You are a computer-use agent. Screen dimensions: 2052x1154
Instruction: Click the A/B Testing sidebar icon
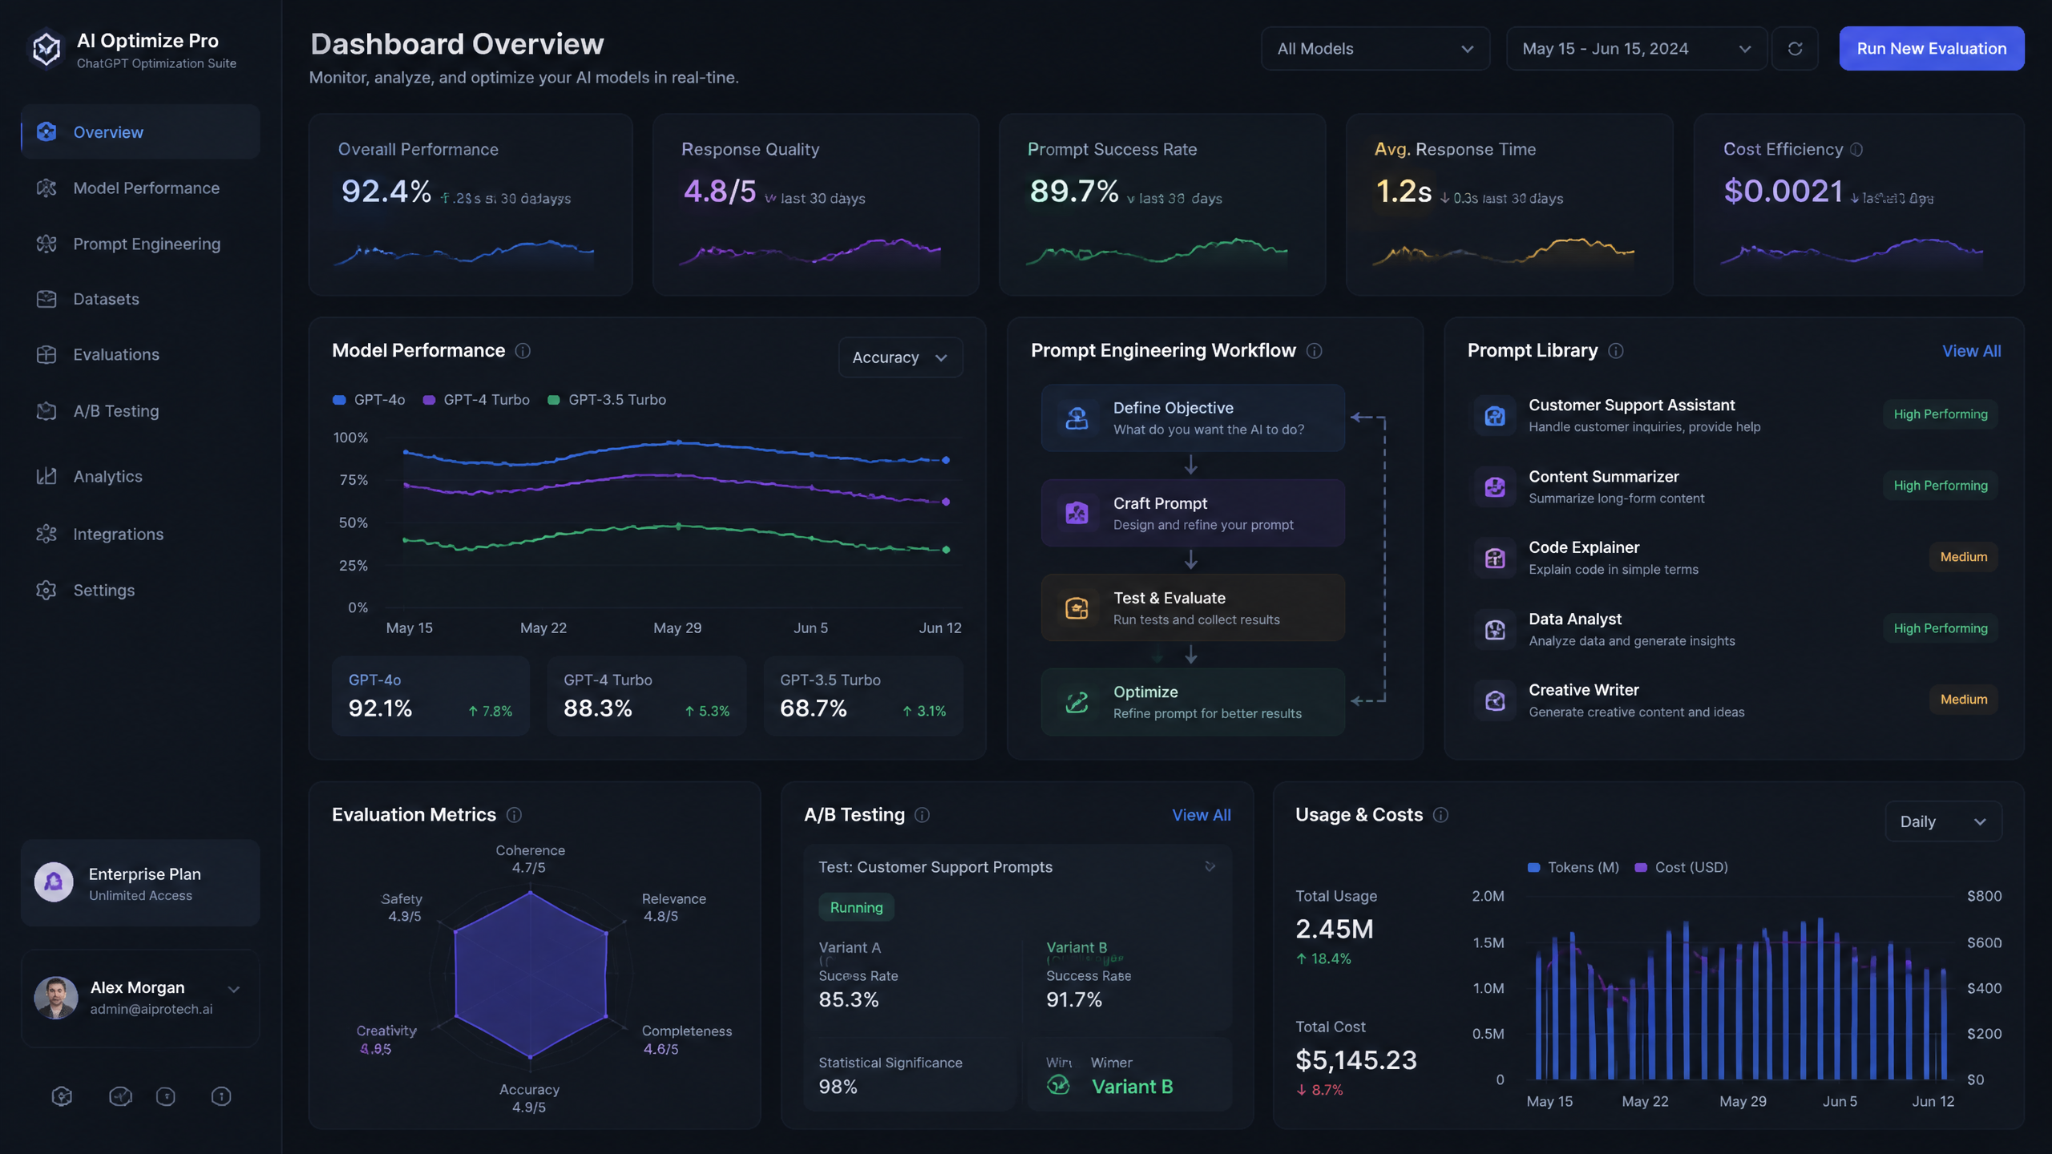coord(46,411)
